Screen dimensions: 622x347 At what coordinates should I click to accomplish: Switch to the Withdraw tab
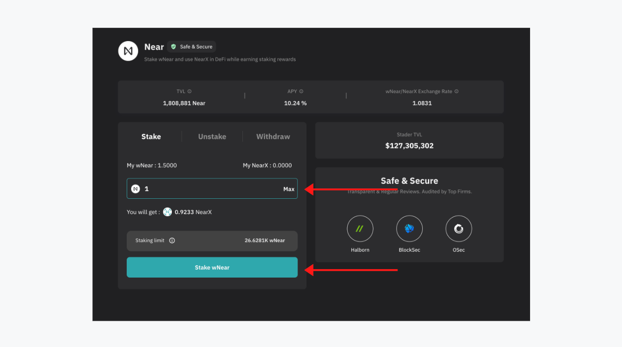pyautogui.click(x=273, y=137)
